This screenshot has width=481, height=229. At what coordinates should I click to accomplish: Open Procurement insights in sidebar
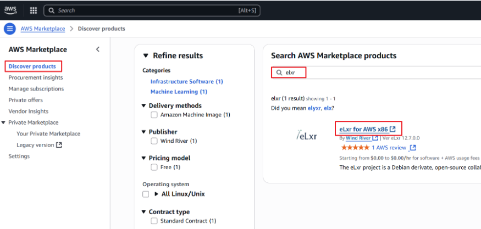[x=36, y=77]
